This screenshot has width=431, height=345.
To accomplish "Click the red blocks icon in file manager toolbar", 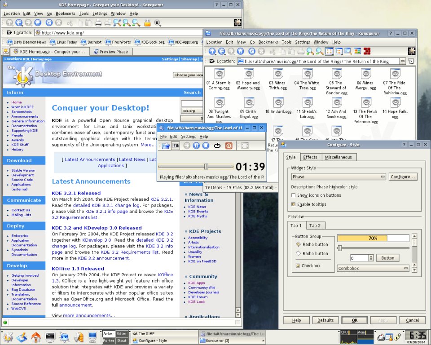I will [x=367, y=51].
